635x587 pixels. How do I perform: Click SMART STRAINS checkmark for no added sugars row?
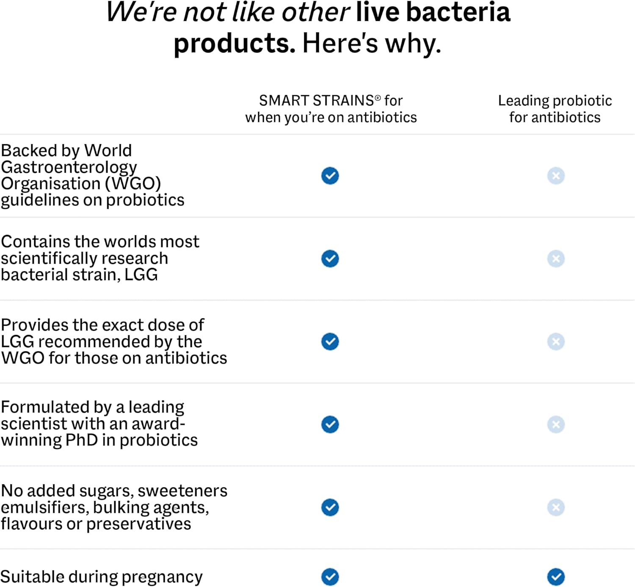330,507
